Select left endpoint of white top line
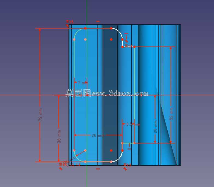 pos(85,28)
